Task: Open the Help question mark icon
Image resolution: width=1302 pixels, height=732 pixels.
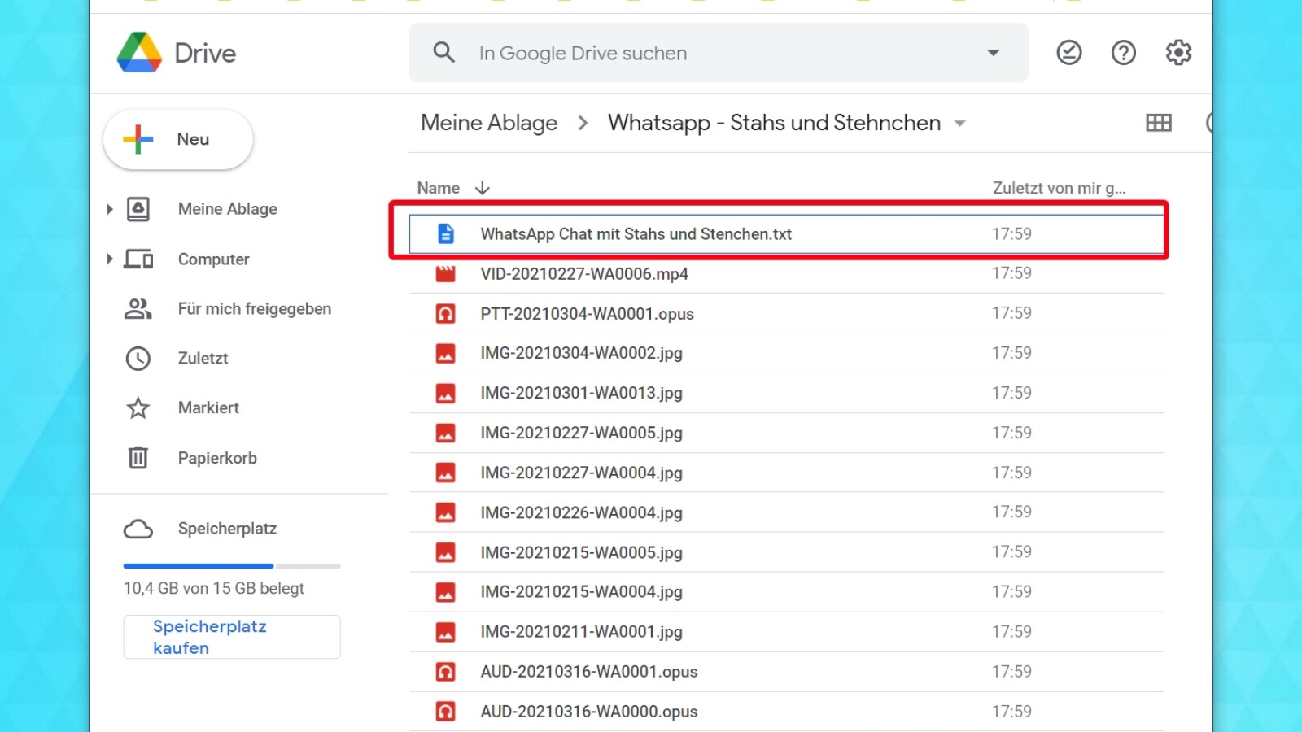Action: click(x=1123, y=53)
